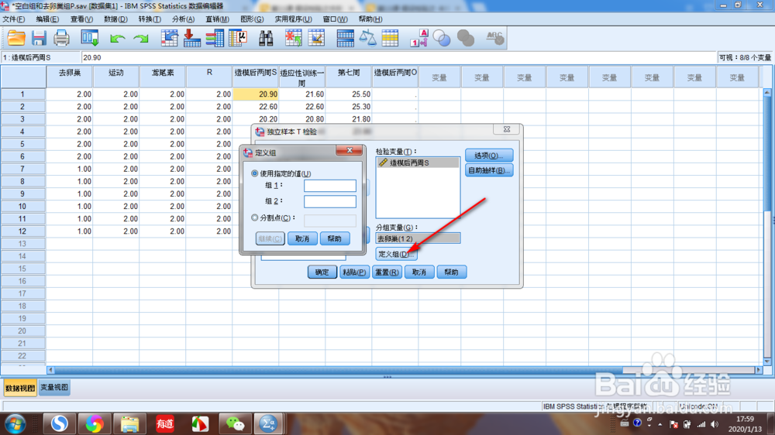Screen dimensions: 775x435
Task: Click Paste (P) in the T-test dialog
Action: point(354,272)
